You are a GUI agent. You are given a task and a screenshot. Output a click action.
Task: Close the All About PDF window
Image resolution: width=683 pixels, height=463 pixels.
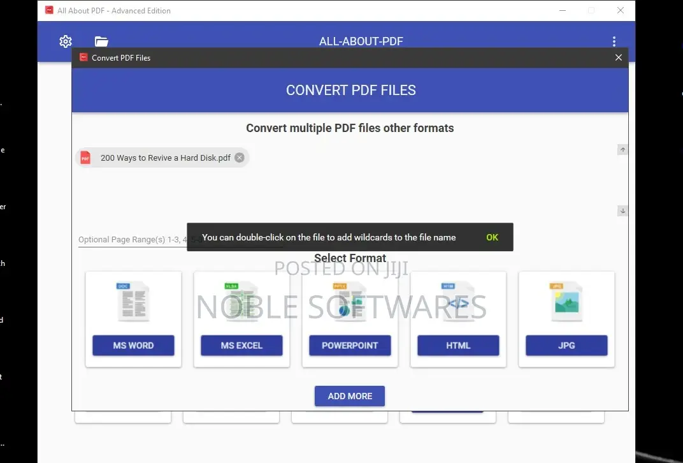point(621,10)
